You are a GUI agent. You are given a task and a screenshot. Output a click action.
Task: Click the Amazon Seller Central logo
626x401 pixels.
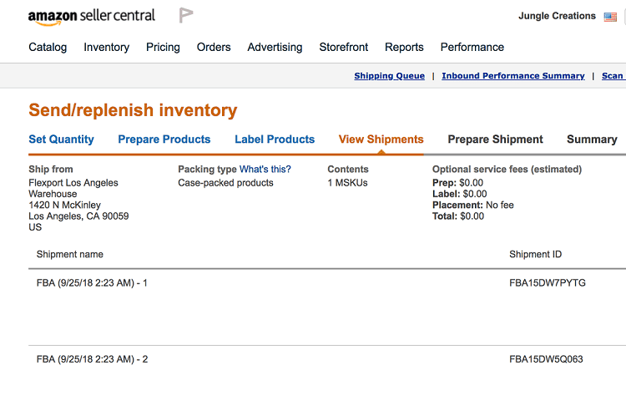click(92, 17)
